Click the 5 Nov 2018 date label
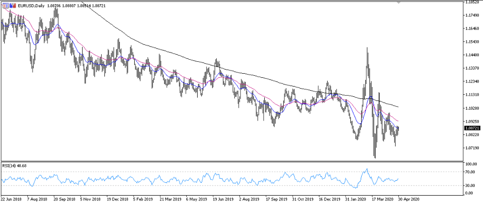The height and width of the screenshot is (204, 483). click(91, 199)
